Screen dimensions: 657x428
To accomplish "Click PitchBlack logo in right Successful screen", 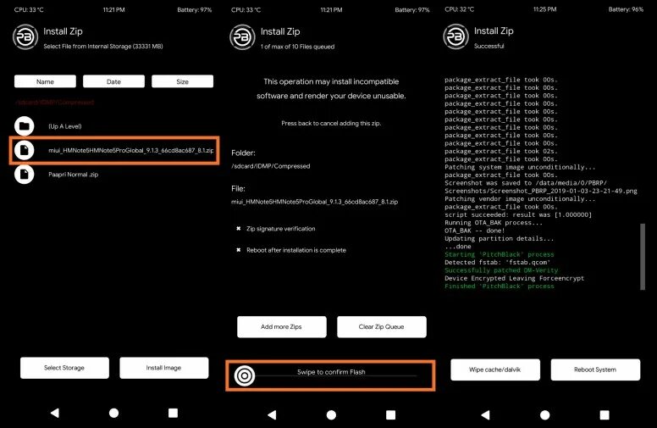I will coord(455,36).
